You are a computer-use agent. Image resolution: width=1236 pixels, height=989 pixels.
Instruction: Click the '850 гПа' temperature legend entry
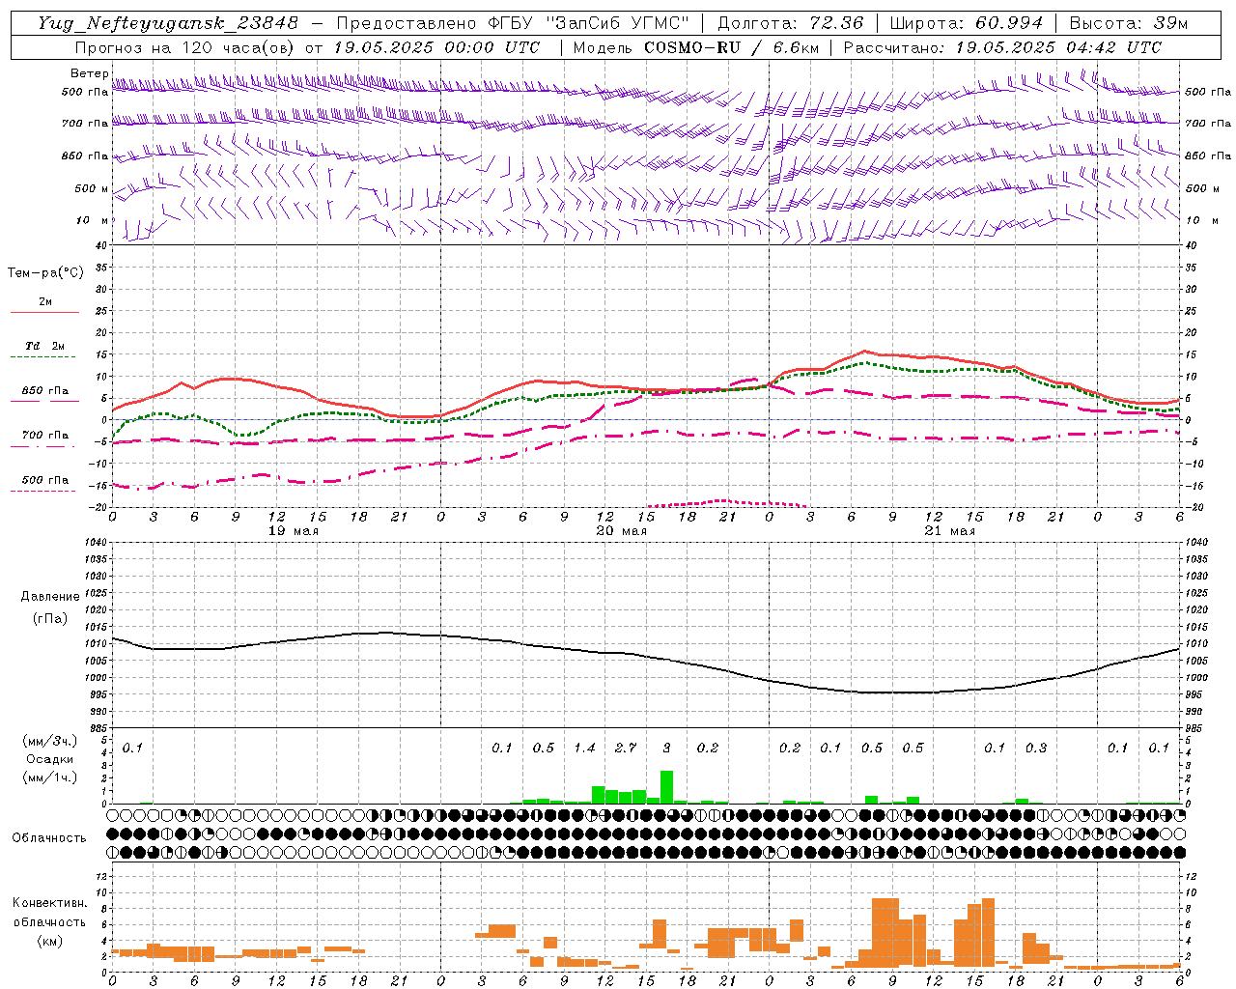click(x=44, y=391)
